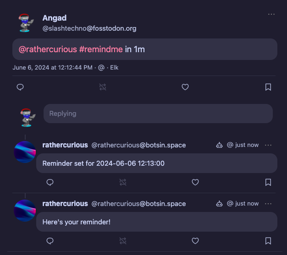Boost the 'Here's your reminder!' post
Screen dimensions: 287x255
click(x=123, y=241)
